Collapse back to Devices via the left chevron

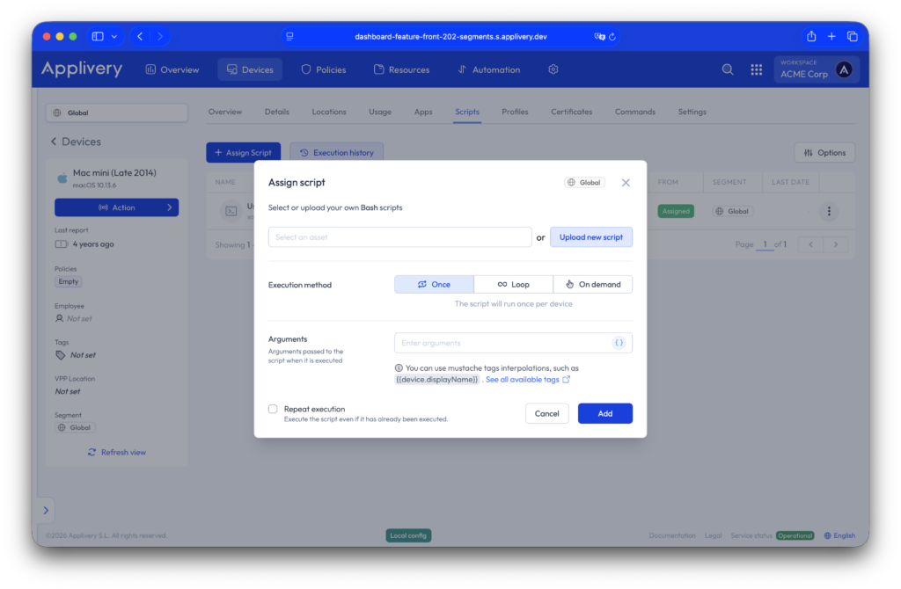[55, 141]
